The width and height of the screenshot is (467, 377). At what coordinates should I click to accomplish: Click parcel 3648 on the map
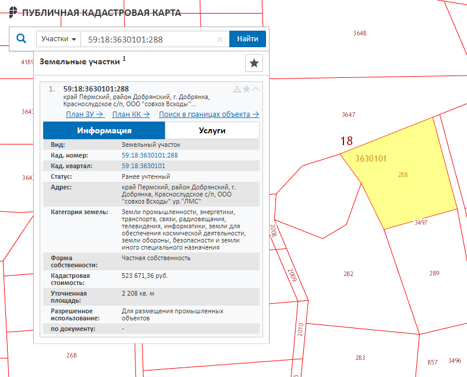tap(360, 33)
